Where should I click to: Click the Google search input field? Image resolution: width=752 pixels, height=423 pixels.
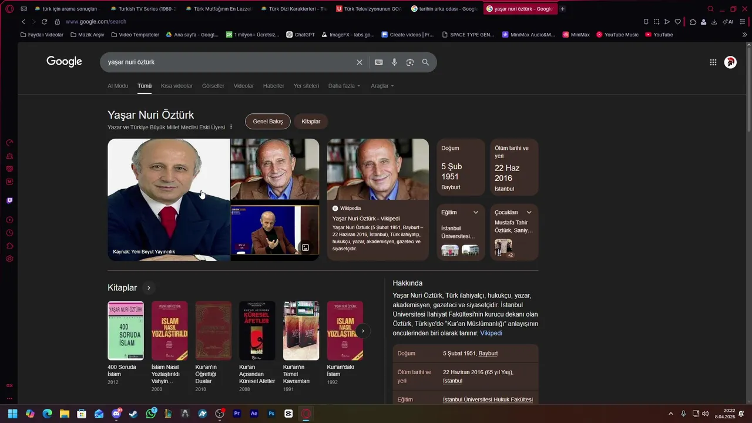(x=229, y=62)
